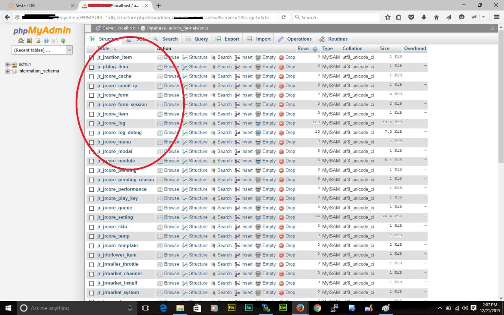Click the Cortana microphone icon

click(130, 308)
